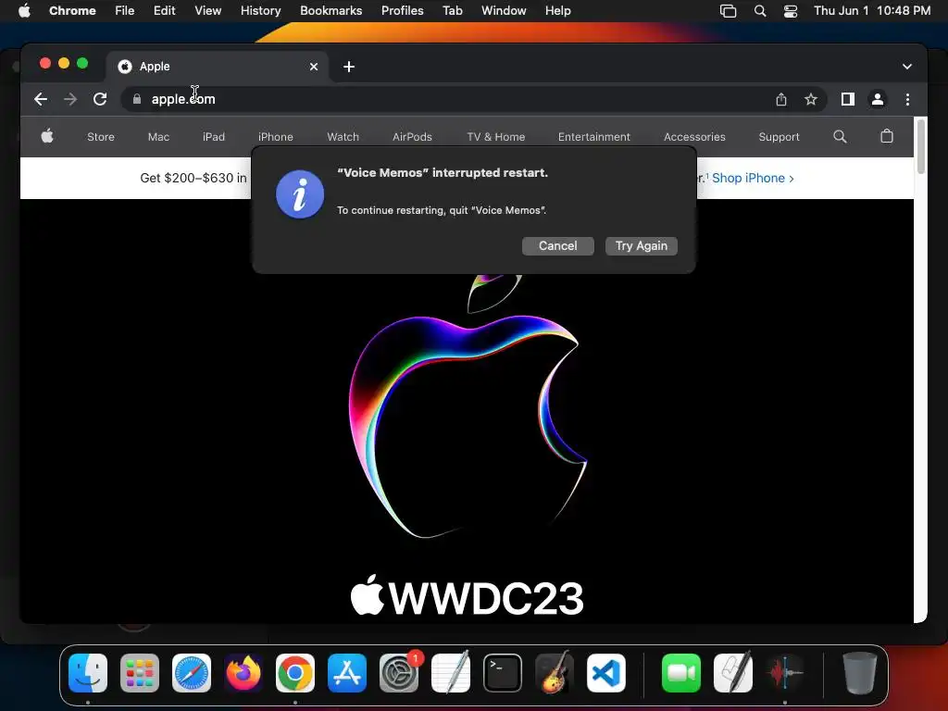Screen dimensions: 948x711
Task: Open Chrome side panel icon
Action: point(848,99)
